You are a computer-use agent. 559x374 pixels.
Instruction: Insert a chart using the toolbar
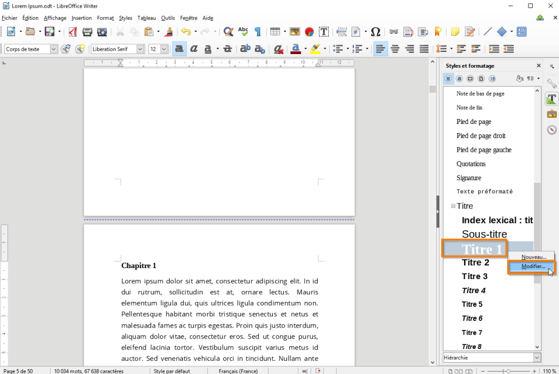pyautogui.click(x=309, y=32)
